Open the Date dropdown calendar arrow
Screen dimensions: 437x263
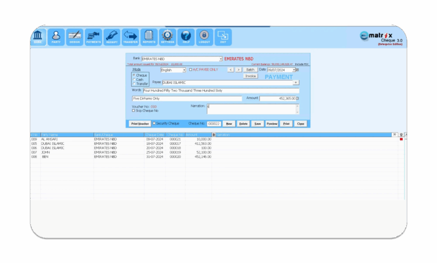294,70
